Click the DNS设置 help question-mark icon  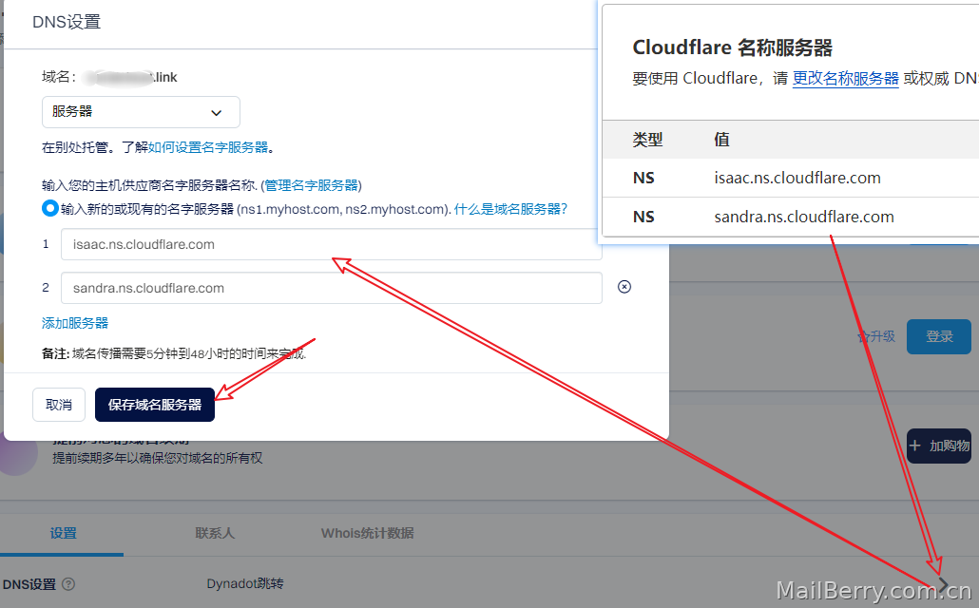pyautogui.click(x=68, y=584)
